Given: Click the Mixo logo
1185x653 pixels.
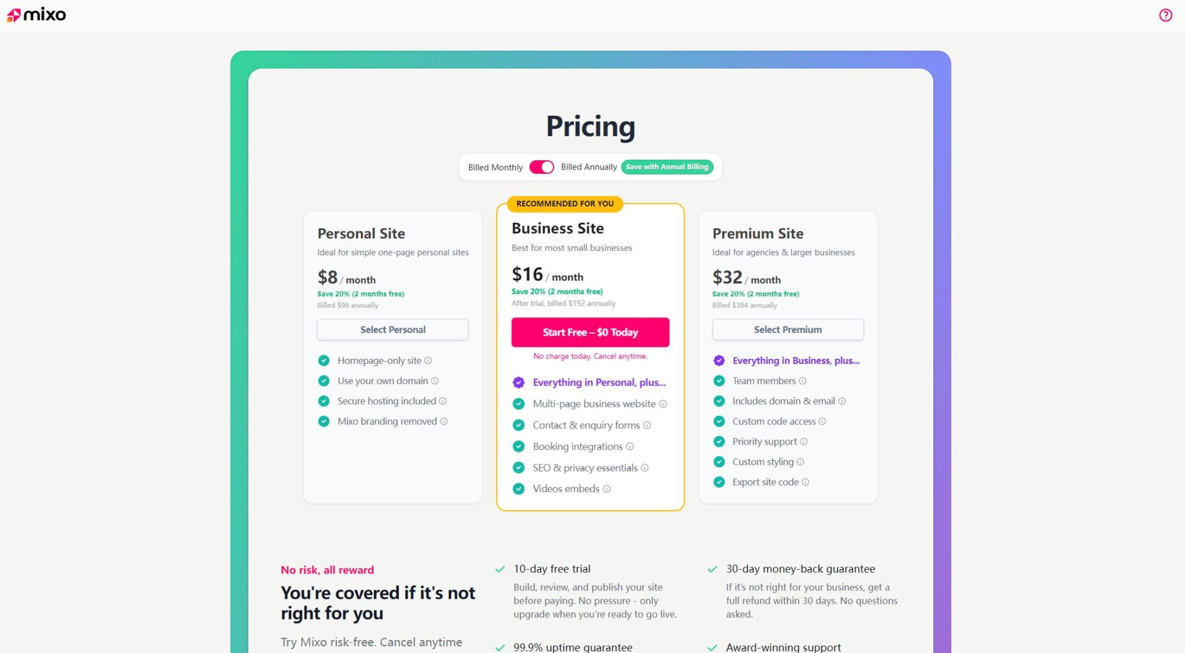Looking at the screenshot, I should pyautogui.click(x=36, y=15).
